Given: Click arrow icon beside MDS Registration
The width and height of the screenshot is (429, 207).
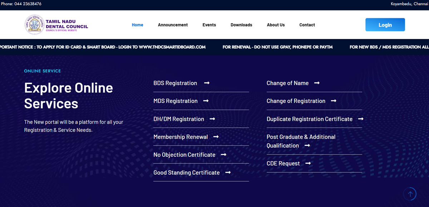Looking at the screenshot, I should 206,101.
